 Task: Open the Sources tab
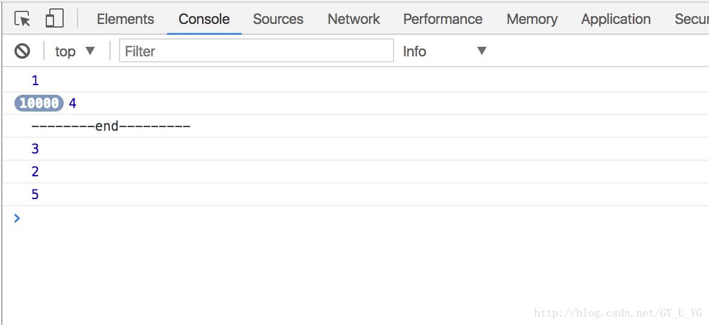[x=278, y=19]
